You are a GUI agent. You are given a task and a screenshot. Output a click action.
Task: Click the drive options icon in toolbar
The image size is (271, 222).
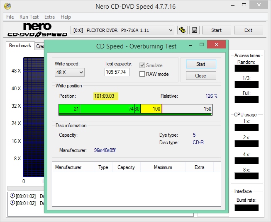[182, 30]
